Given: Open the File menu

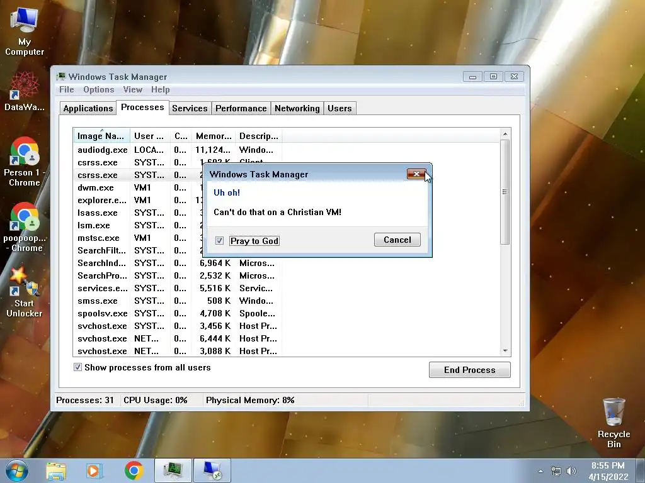Looking at the screenshot, I should pos(67,89).
